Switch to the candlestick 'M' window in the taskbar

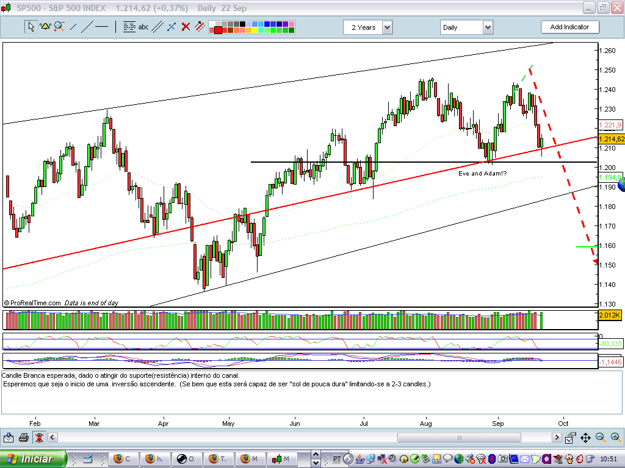point(282,458)
